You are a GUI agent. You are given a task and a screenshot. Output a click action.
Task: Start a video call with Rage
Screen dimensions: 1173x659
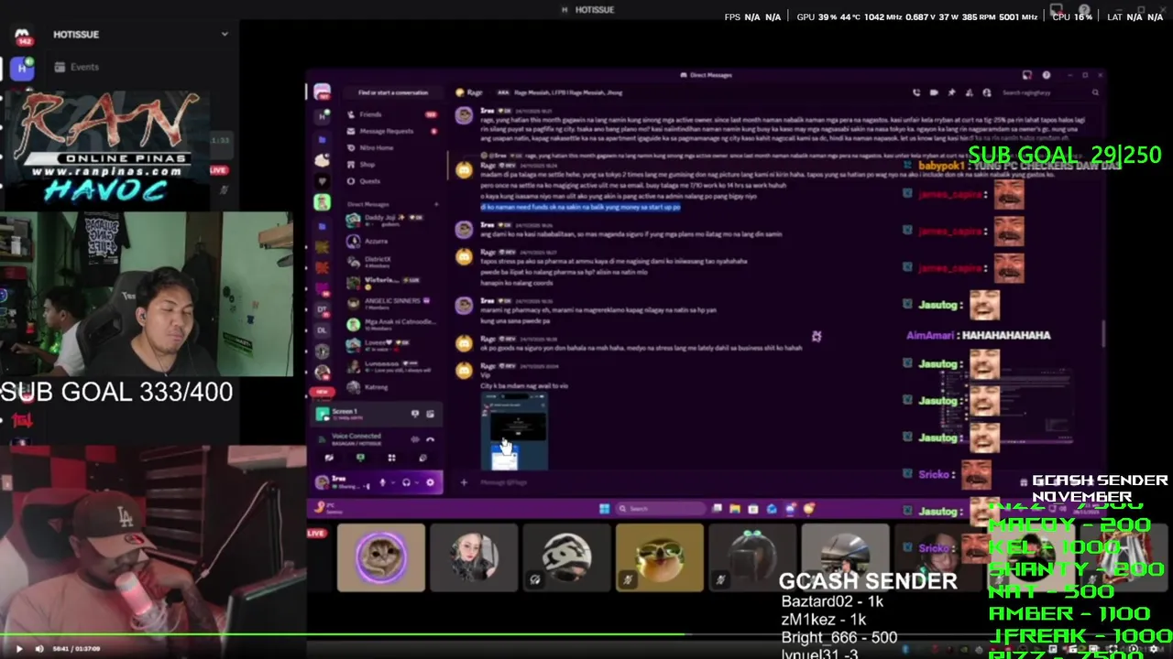(x=934, y=92)
